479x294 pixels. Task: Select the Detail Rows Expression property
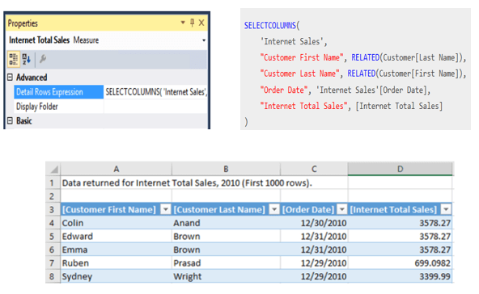pyautogui.click(x=58, y=92)
